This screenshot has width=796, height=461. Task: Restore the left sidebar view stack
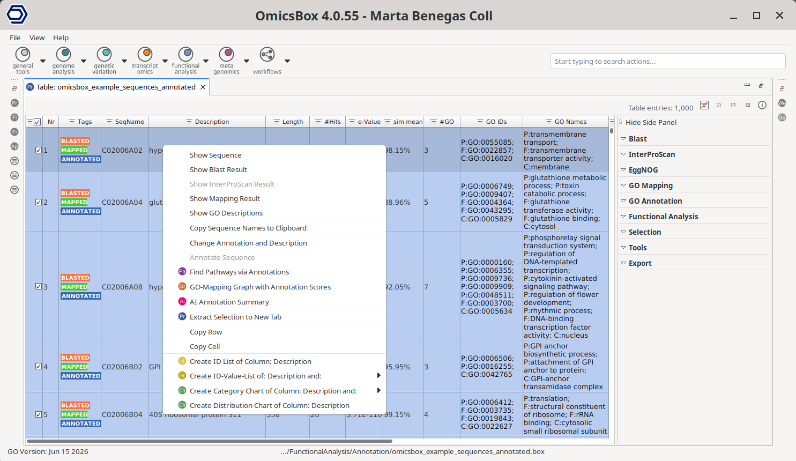pyautogui.click(x=14, y=88)
